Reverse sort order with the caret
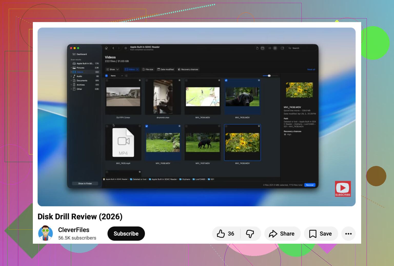Screen dimensions: 394x266 pos(122,76)
